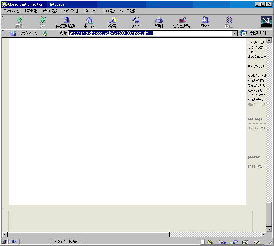
Task: Click the マックについ text line
Action: click(257, 66)
